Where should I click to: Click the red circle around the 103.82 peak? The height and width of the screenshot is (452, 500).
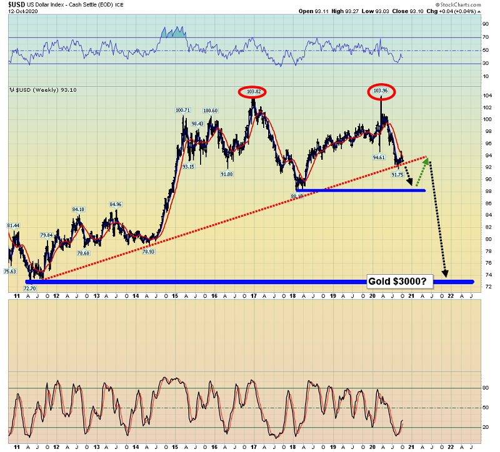pyautogui.click(x=253, y=92)
